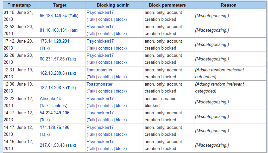The height and width of the screenshot is (153, 268).
Task: Open 174.129.76.198 IP link
Action: coord(54,128)
